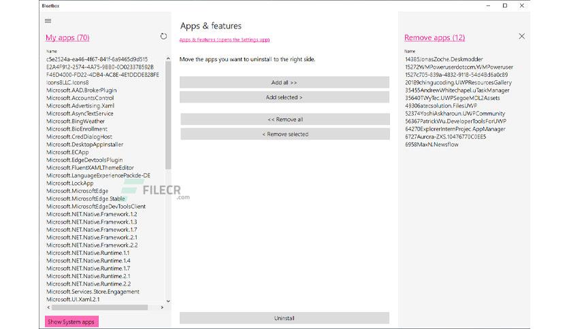Select Microsoft.NET.Native.Framework.1.7
The image size is (569, 329).
tap(92, 230)
